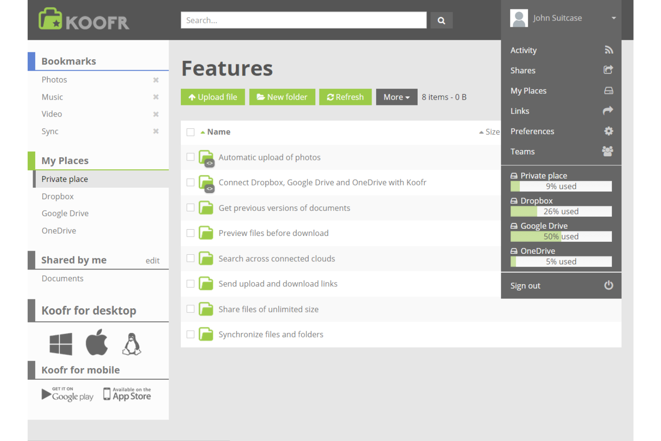This screenshot has height=441, width=661.
Task: Click the Teams people icon
Action: tap(607, 151)
